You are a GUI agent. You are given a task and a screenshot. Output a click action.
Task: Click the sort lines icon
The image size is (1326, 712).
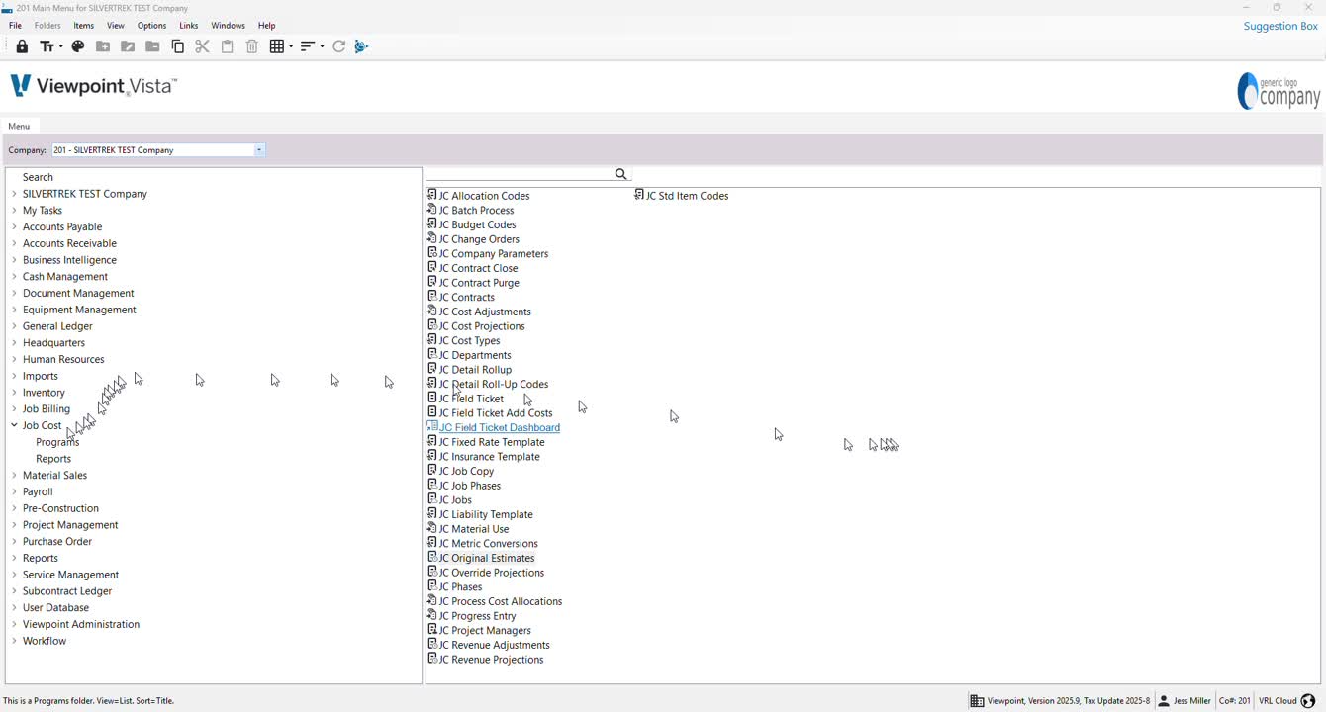[308, 46]
